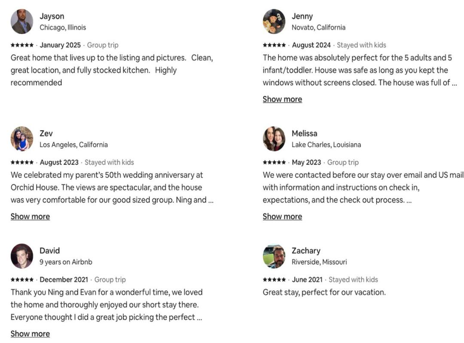This screenshot has height=343, width=464.
Task: Open reviewer name Zachary
Action: tap(306, 251)
